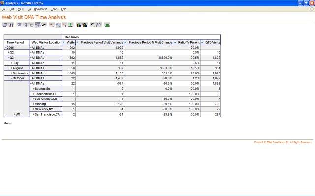315x196 pixels.
Task: Open the Tools menu
Action: pyautogui.click(x=54, y=9)
